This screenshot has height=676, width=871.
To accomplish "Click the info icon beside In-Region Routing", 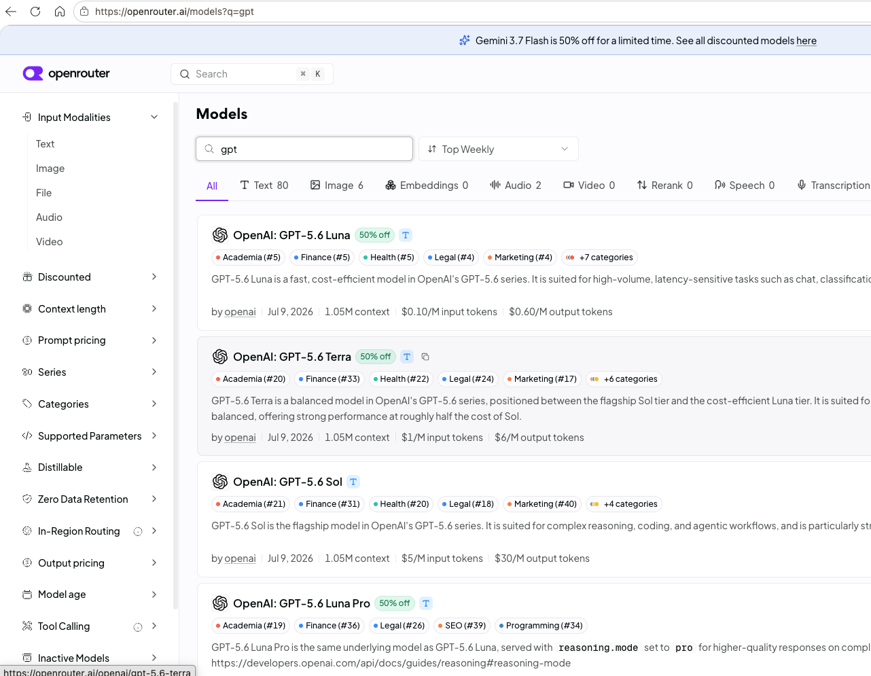I will (x=138, y=531).
